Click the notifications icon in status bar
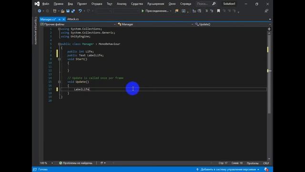The width and height of the screenshot is (305, 172). point(266,169)
